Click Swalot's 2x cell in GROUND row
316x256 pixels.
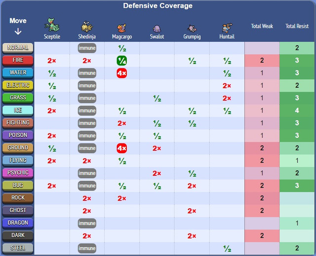[157, 148]
